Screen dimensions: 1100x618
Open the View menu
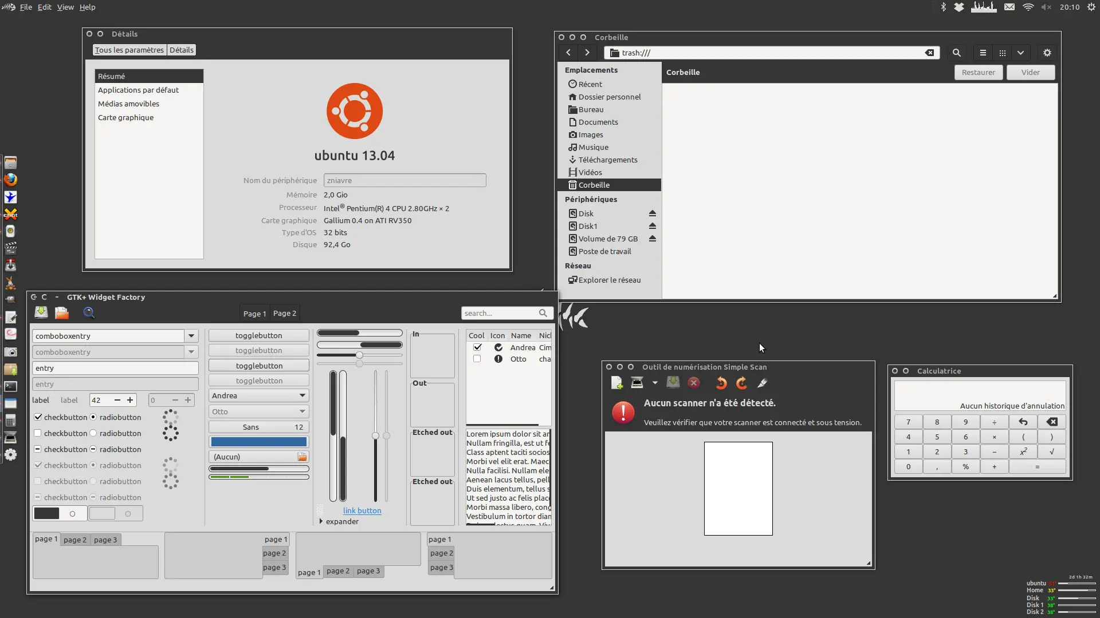[65, 7]
